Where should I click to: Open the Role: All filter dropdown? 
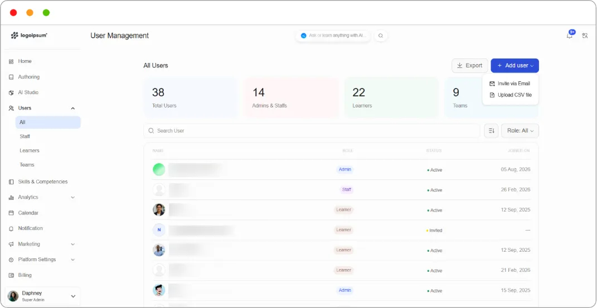pyautogui.click(x=520, y=130)
